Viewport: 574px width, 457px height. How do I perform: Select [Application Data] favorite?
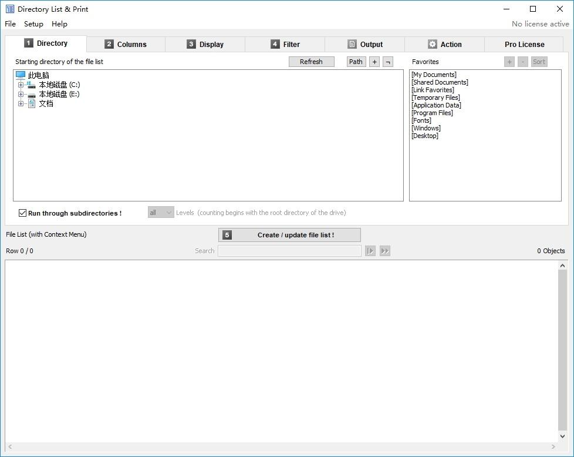436,105
